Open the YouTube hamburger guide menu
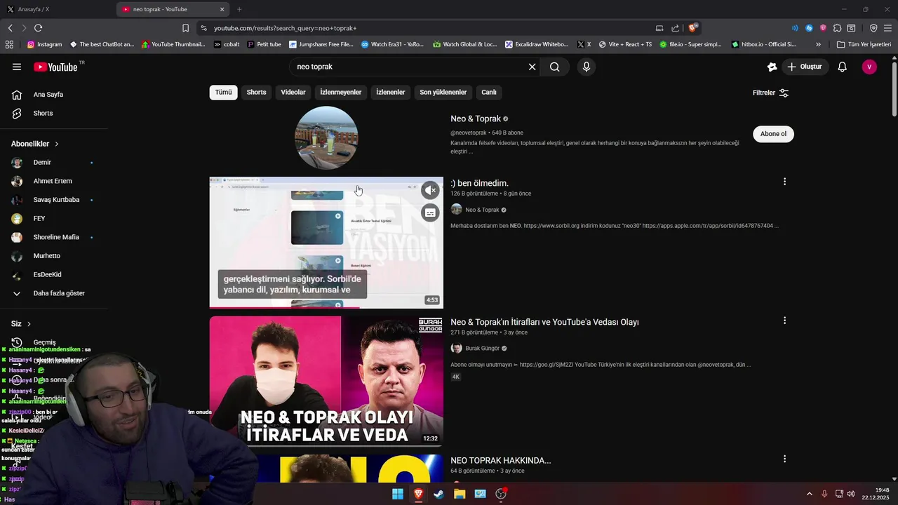The width and height of the screenshot is (898, 505). click(17, 67)
